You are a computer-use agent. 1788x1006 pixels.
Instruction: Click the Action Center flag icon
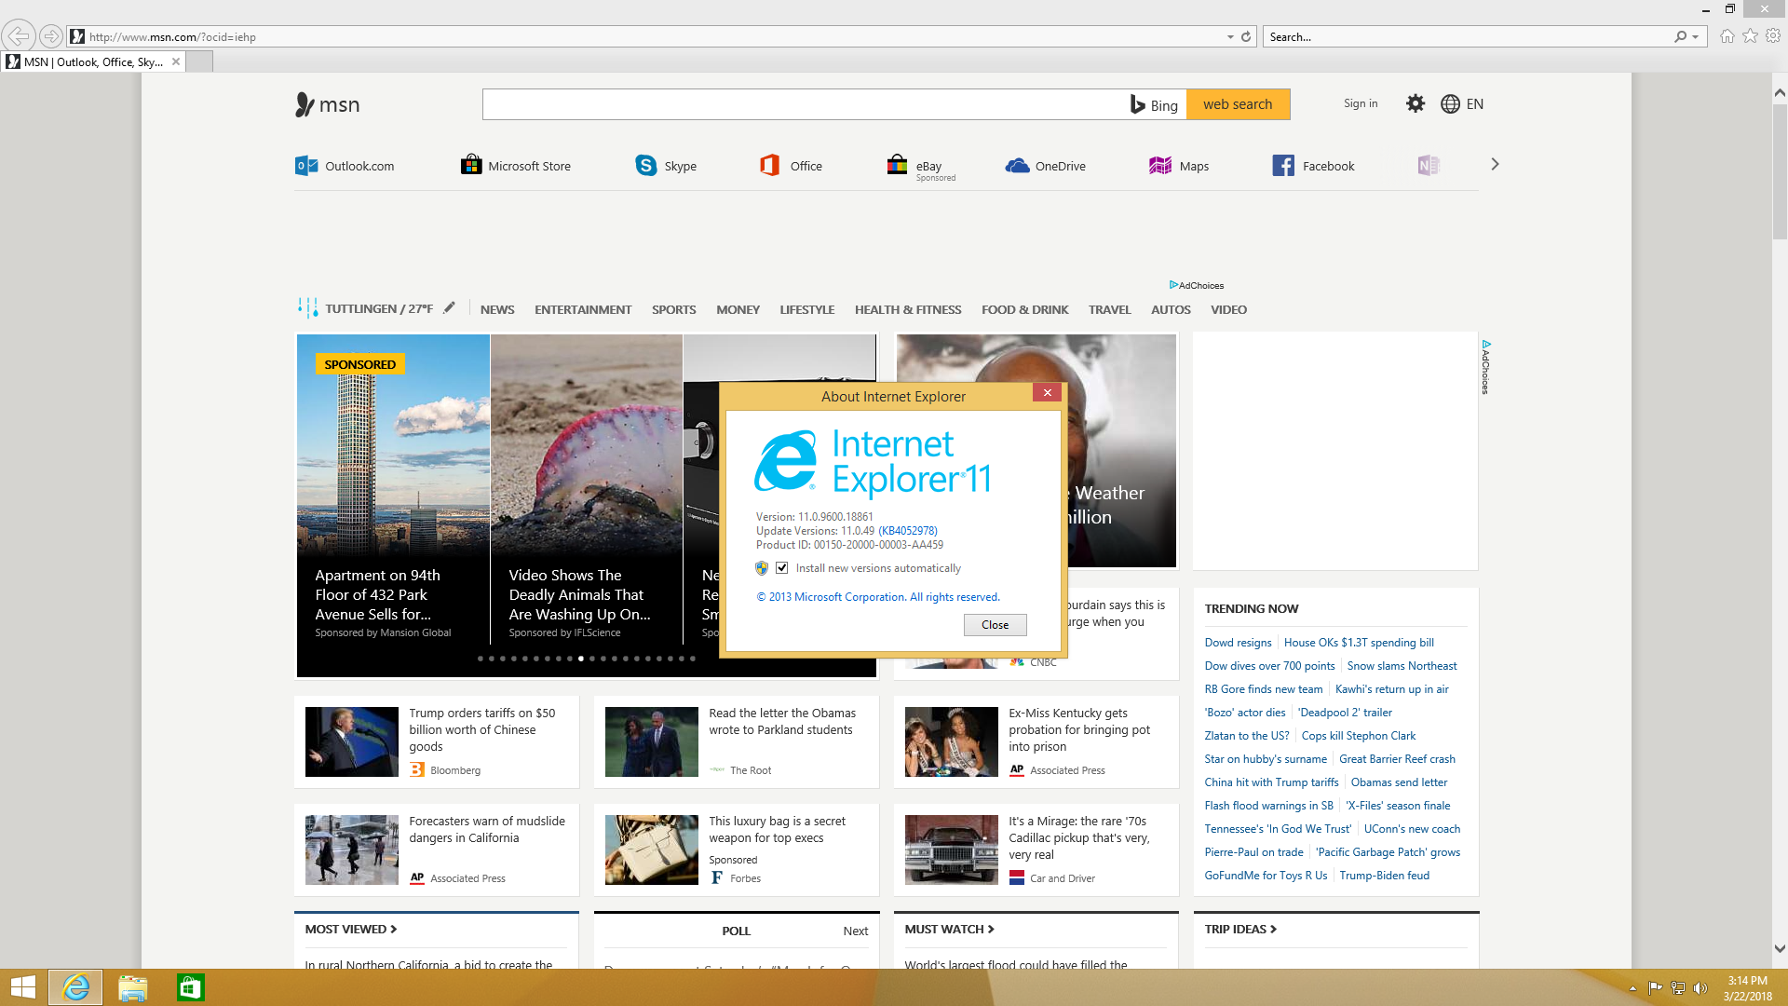[1655, 988]
